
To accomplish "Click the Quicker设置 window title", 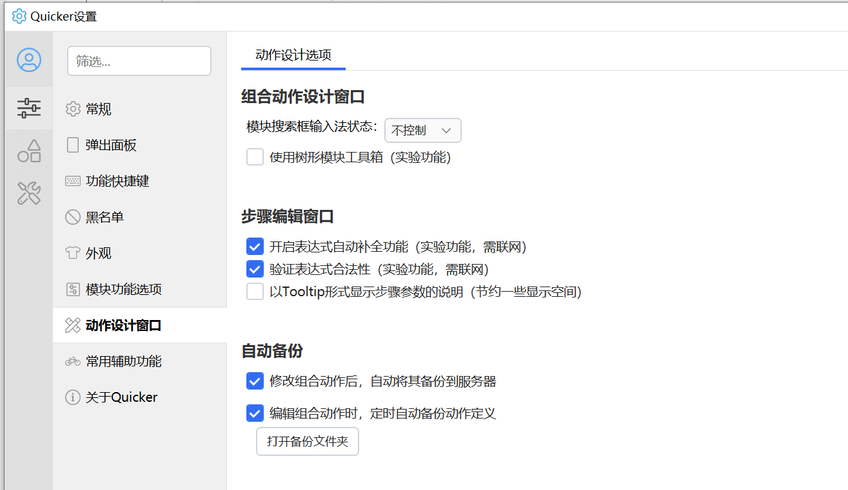I will [x=64, y=17].
